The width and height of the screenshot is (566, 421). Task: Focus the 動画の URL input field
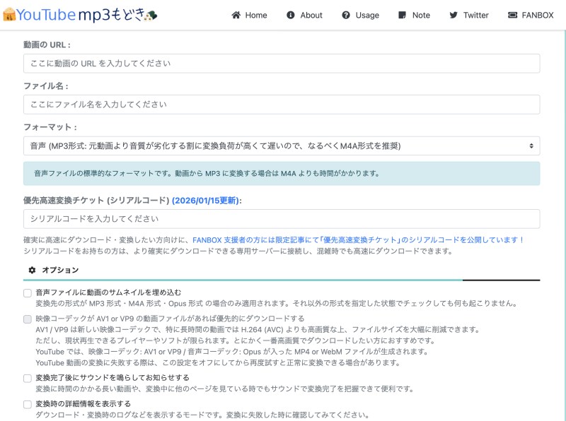coord(282,64)
